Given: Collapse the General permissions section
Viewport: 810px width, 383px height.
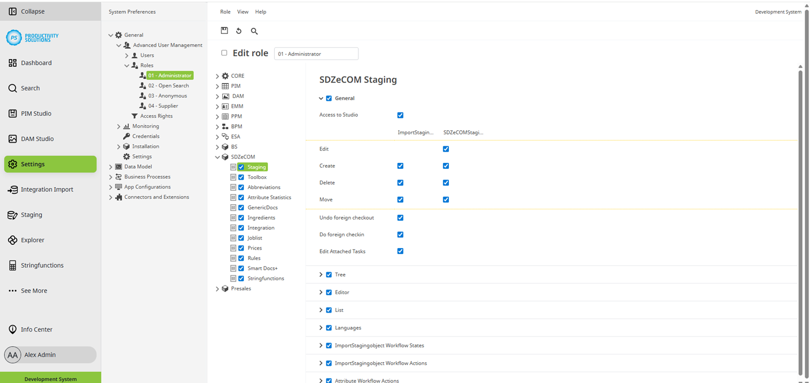Looking at the screenshot, I should coord(321,98).
